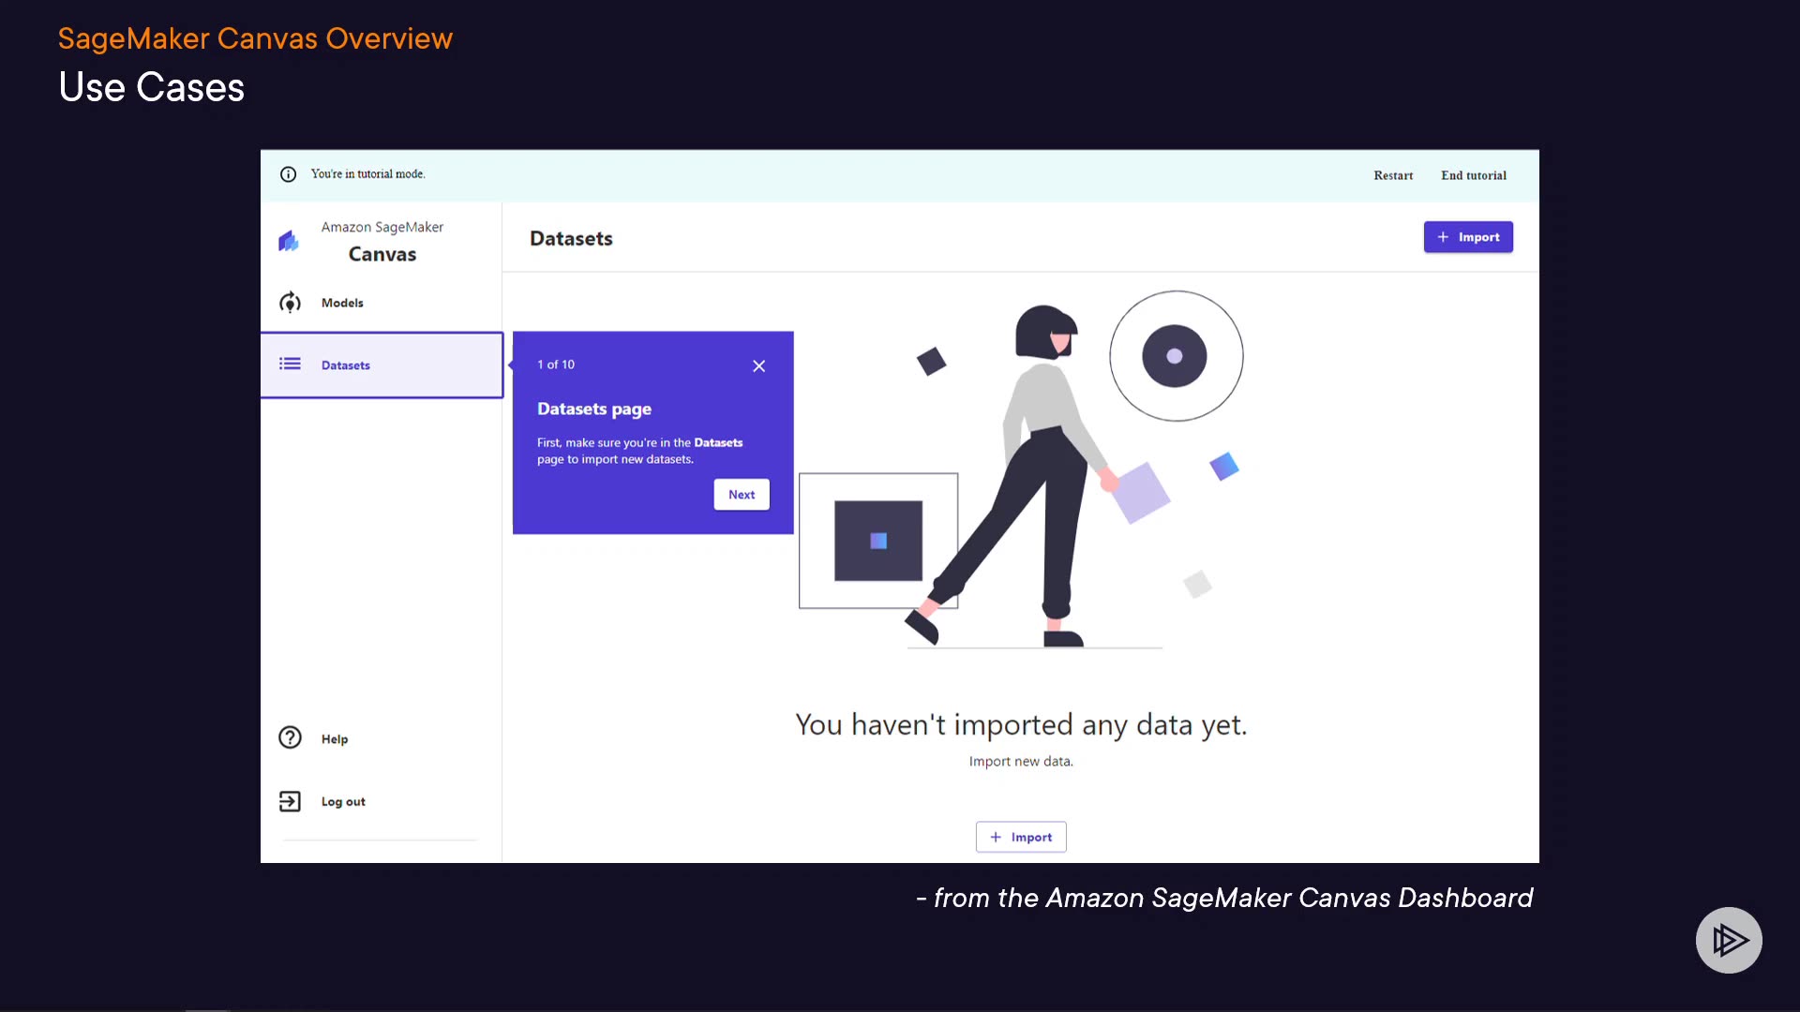
Task: Open the Models menu item
Action: [342, 303]
